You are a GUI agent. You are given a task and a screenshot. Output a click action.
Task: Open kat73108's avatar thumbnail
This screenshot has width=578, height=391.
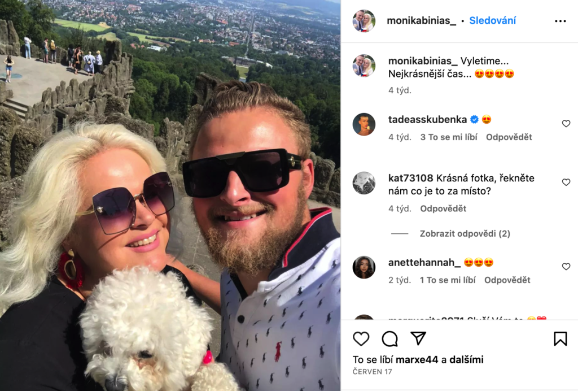click(364, 183)
